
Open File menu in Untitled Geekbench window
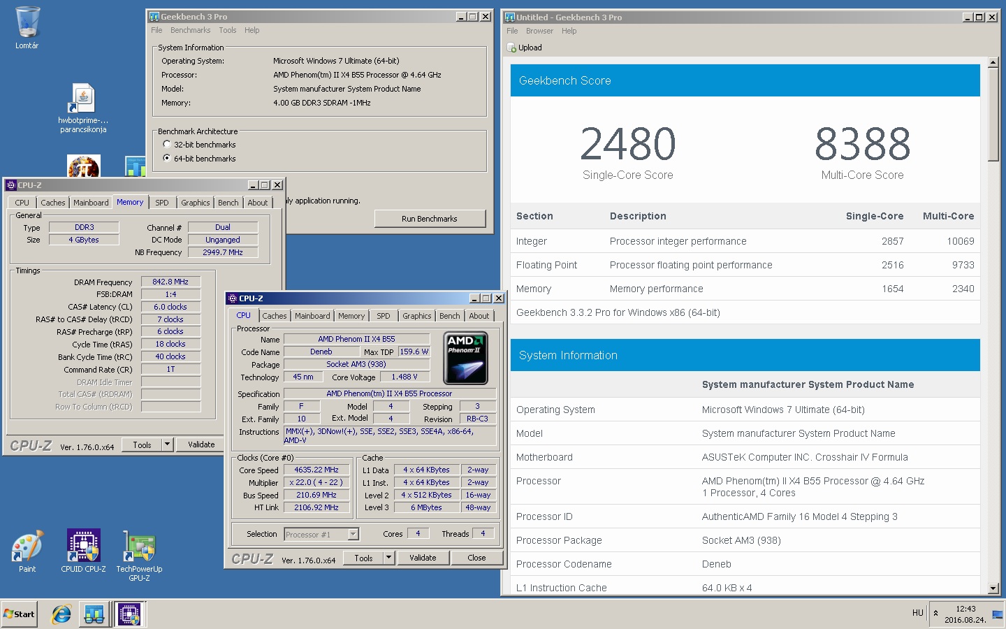pyautogui.click(x=512, y=31)
